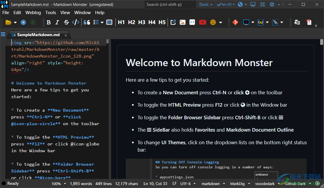Image resolution: width=324 pixels, height=188 pixels.
Task: Focus the Search (ctrl-shift-p) box
Action: (x=170, y=4)
